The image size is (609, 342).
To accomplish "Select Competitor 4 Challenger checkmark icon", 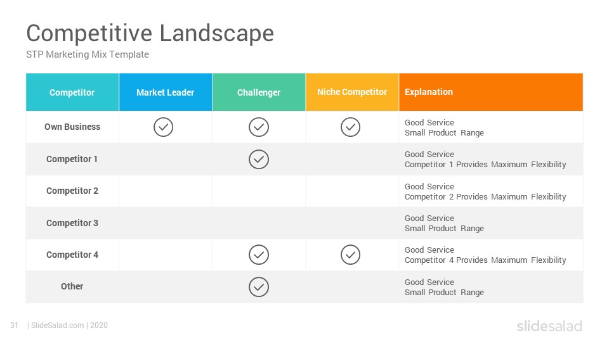I will (259, 255).
